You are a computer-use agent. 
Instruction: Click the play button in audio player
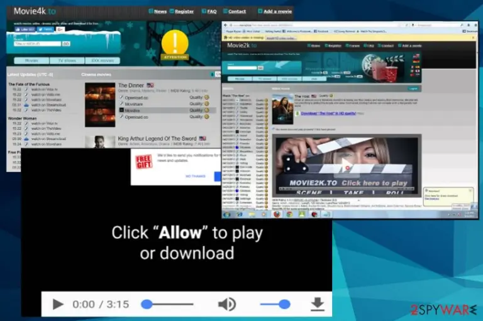58,304
